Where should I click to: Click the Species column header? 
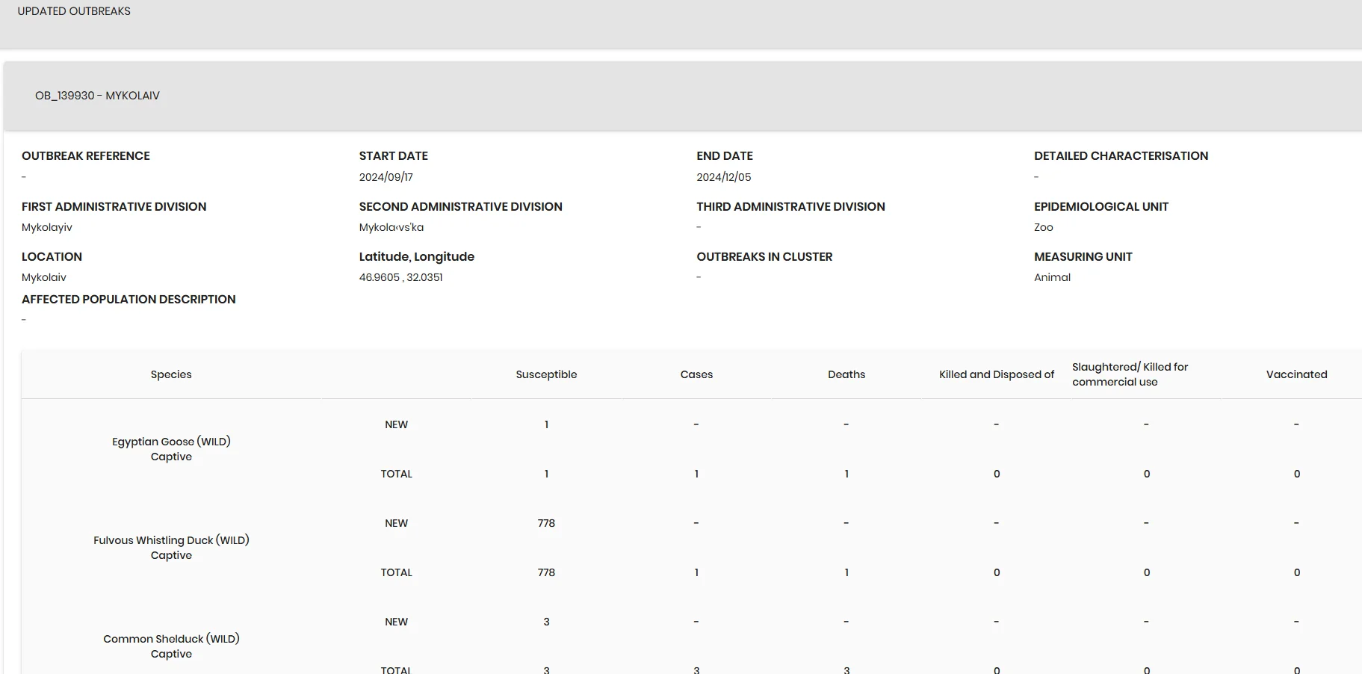[x=171, y=374]
